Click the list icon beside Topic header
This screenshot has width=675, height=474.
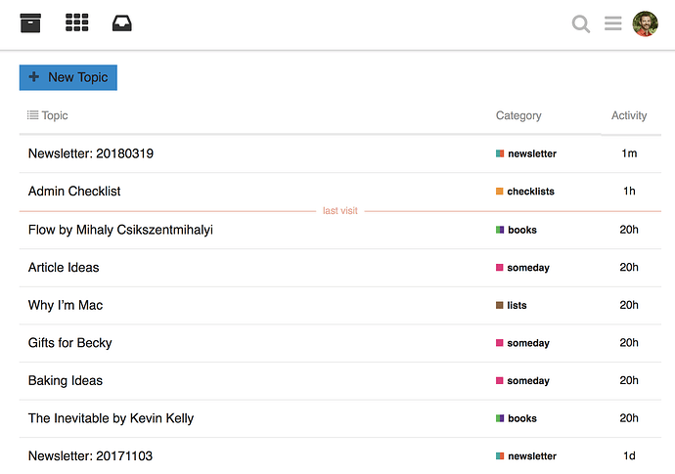pyautogui.click(x=32, y=115)
